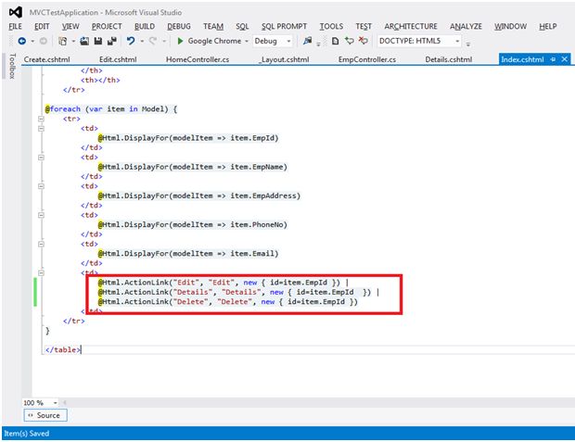Click the Redo arrow icon

(153, 41)
